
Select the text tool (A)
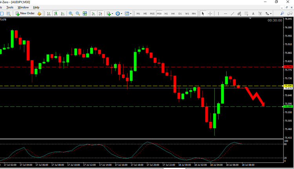[x=253, y=13]
